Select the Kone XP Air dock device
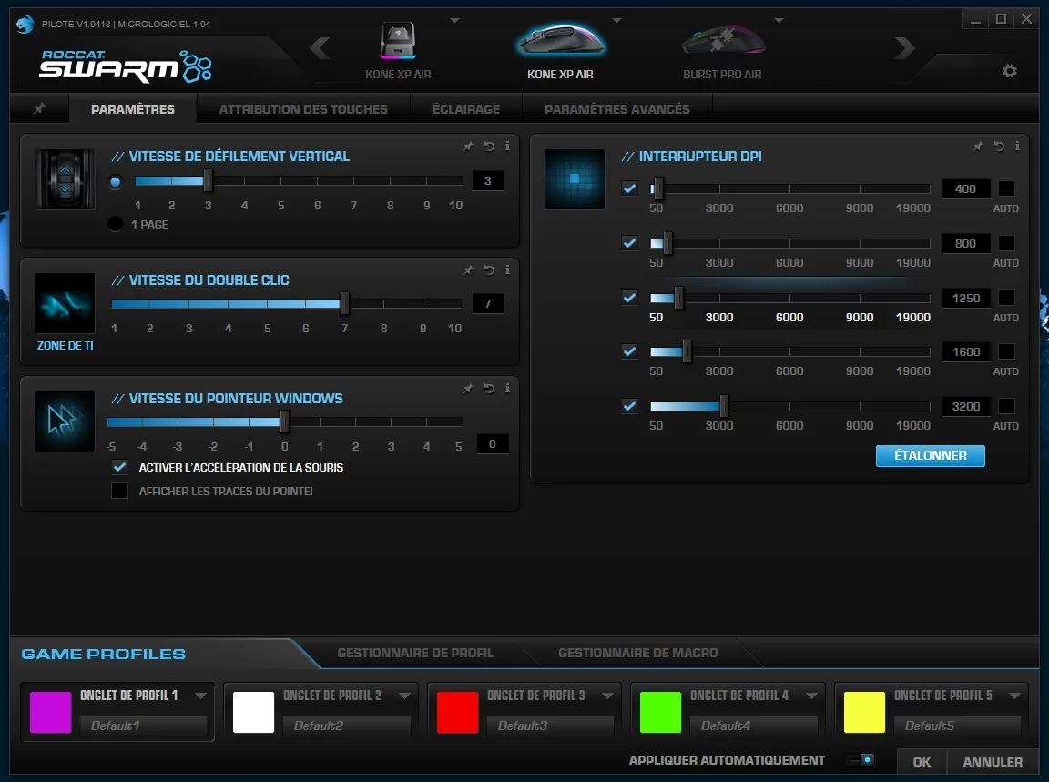 398,51
